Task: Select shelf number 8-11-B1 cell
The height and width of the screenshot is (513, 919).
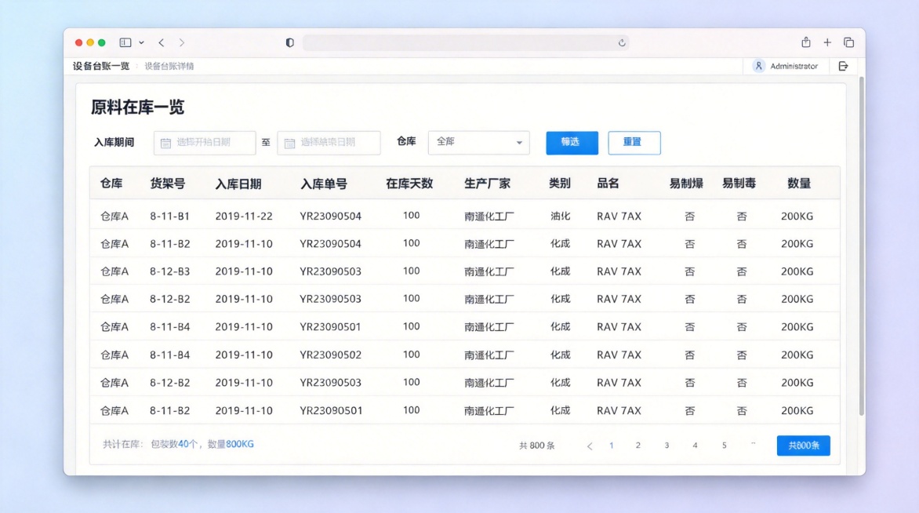Action: point(169,216)
